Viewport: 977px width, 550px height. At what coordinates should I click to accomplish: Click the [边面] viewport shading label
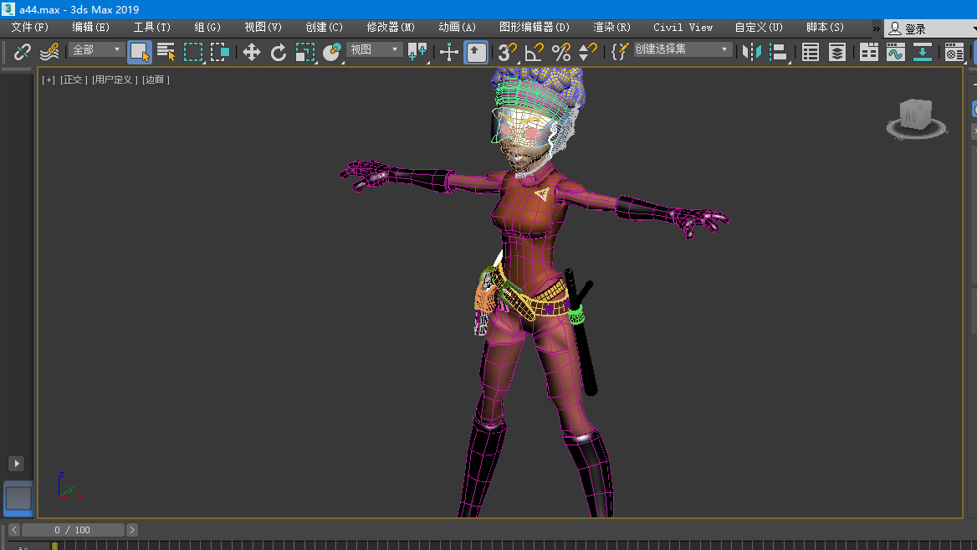156,80
